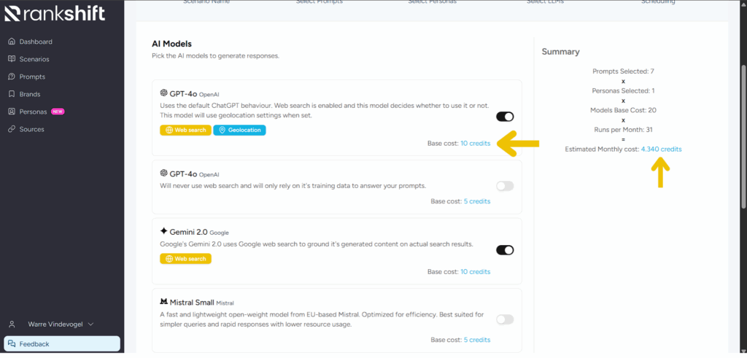
Task: Enable the Mistral Small model toggle
Action: (505, 319)
